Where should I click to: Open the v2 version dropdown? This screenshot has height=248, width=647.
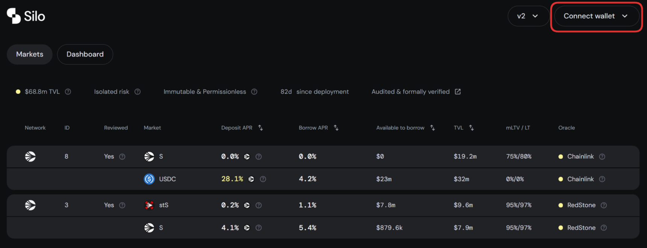click(x=528, y=16)
